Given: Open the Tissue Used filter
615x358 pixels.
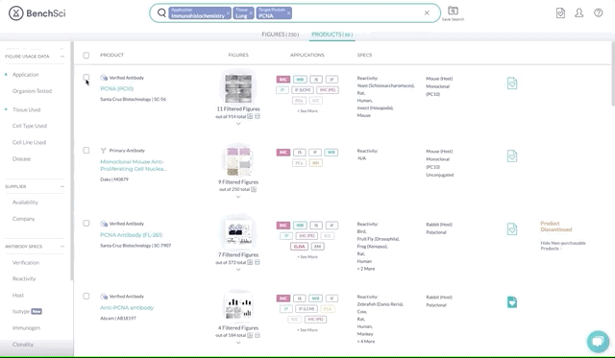Looking at the screenshot, I should pyautogui.click(x=26, y=109).
